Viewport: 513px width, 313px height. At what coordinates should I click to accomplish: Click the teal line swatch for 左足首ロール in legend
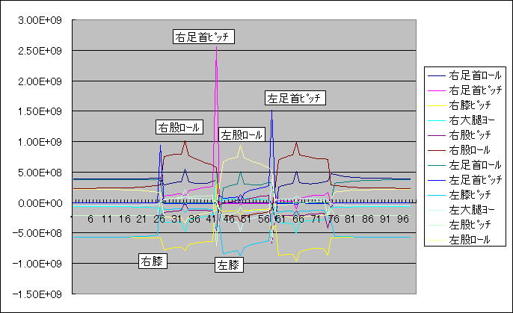[x=437, y=165]
